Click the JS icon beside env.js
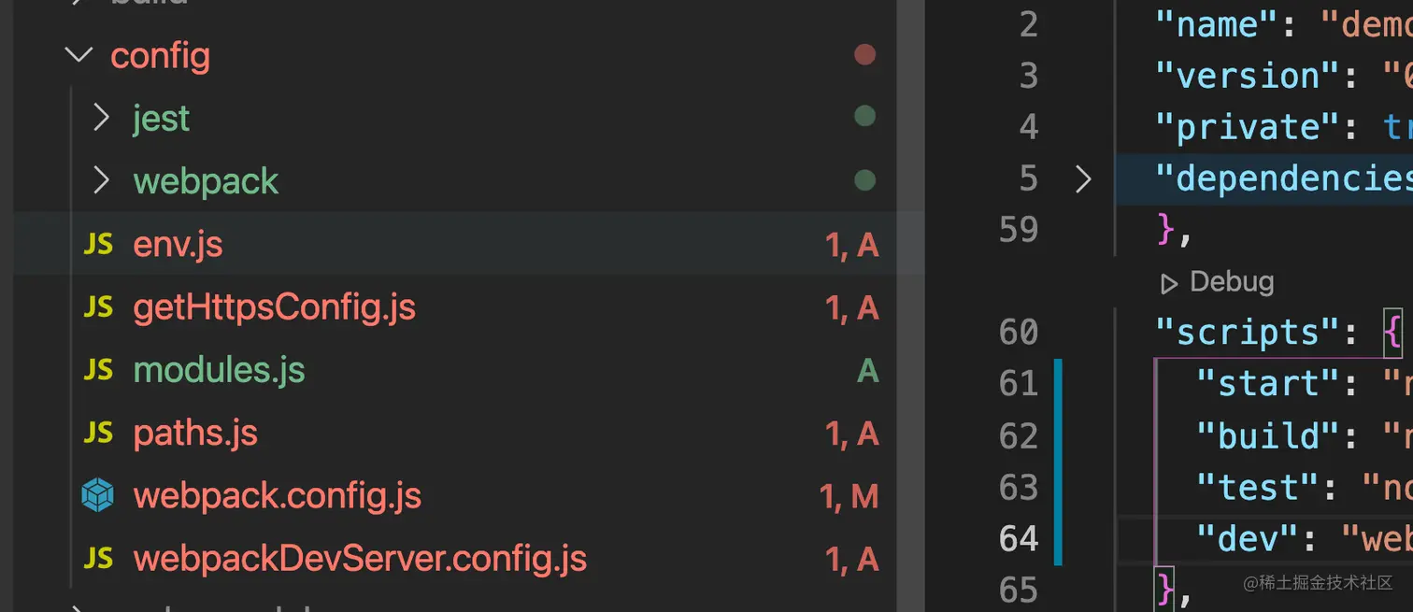 click(x=98, y=245)
